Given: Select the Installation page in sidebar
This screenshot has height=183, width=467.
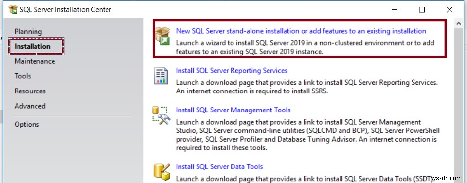Looking at the screenshot, I should (x=33, y=46).
